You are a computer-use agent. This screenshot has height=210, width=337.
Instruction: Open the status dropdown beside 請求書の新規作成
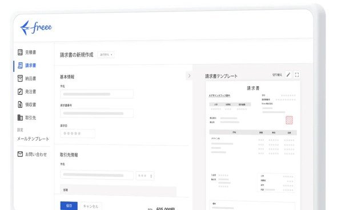pyautogui.click(x=106, y=55)
